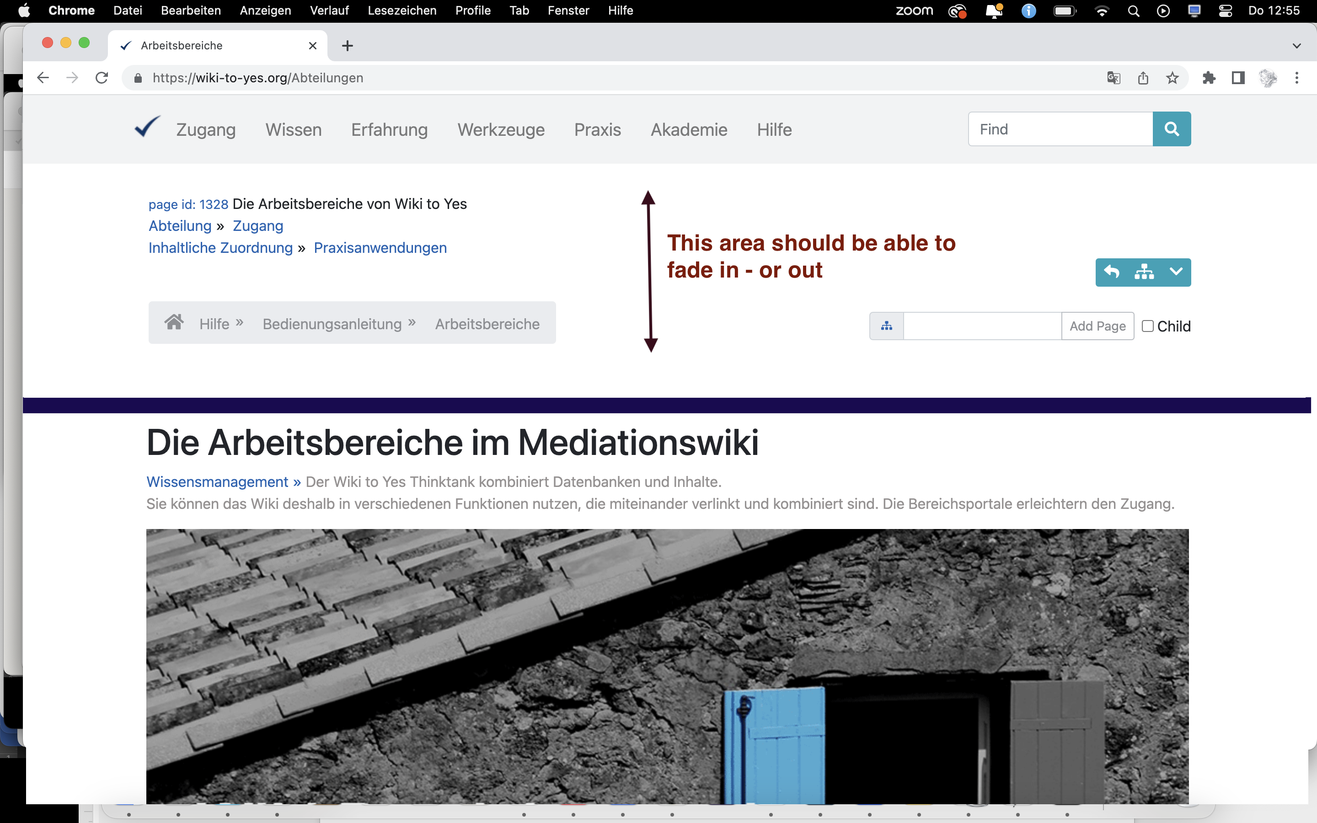Click the home icon in breadcrumb

click(x=174, y=323)
